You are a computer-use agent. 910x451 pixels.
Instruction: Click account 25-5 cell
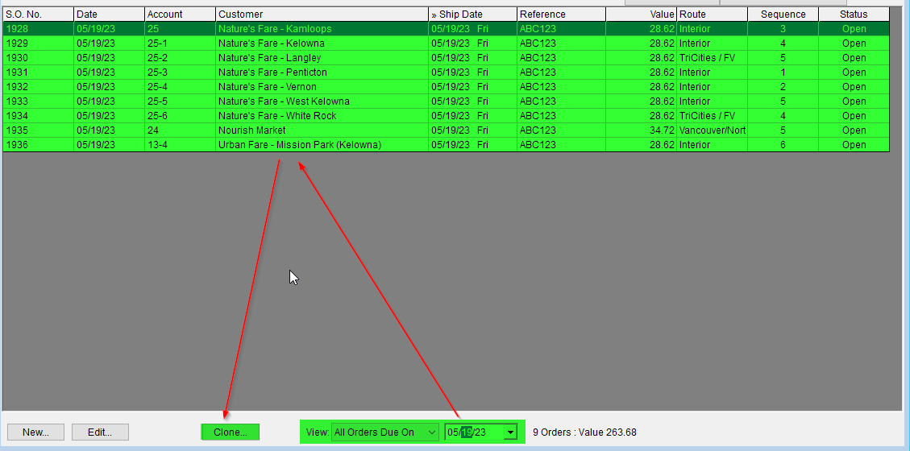coord(180,101)
